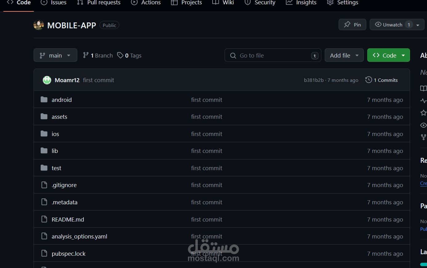
Task: Click the teal language color bar
Action: click(x=424, y=264)
